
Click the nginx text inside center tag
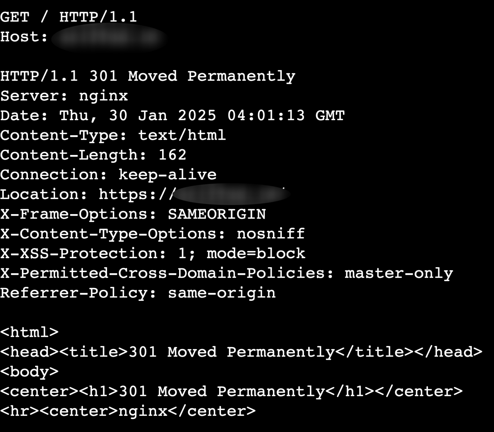click(x=143, y=411)
